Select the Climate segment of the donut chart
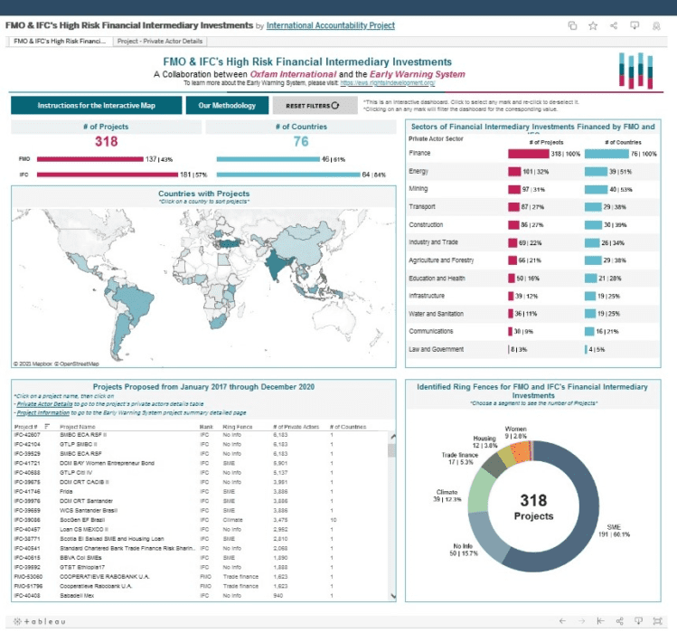 tap(480, 491)
